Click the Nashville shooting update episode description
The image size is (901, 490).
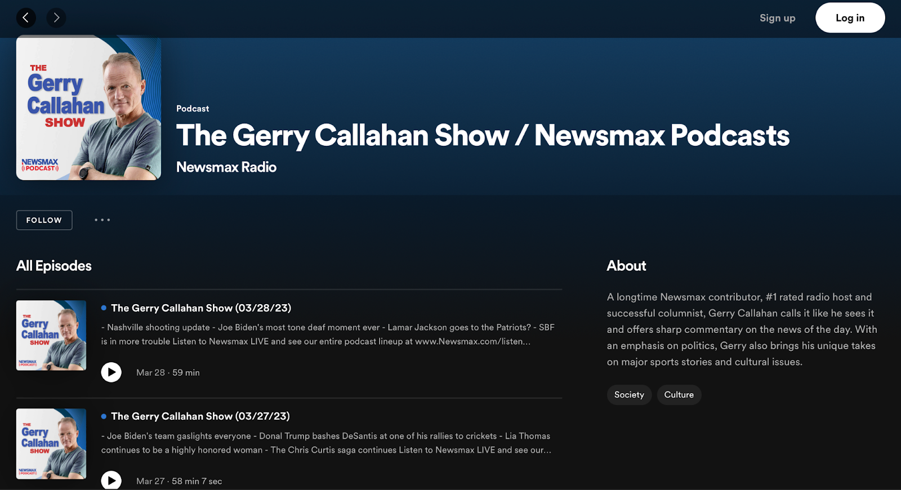328,335
